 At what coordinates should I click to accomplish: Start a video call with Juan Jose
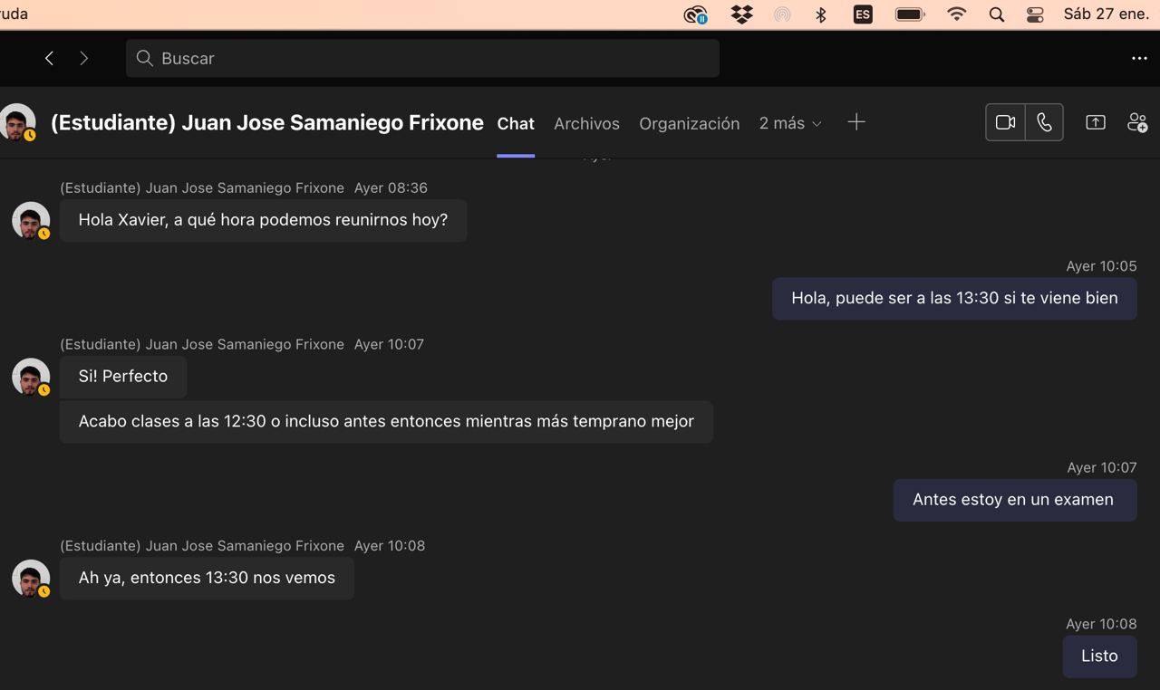coord(1005,122)
